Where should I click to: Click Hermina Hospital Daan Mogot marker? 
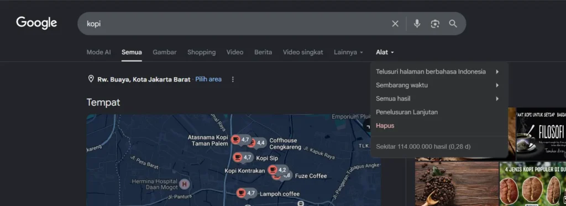[x=185, y=185]
